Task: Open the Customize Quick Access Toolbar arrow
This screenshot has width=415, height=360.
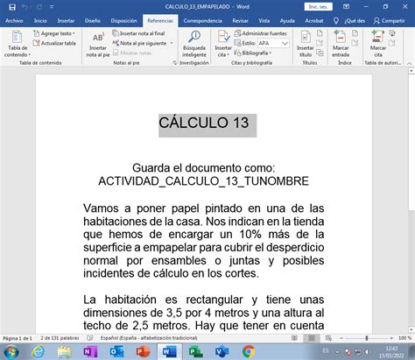Action: click(x=52, y=7)
